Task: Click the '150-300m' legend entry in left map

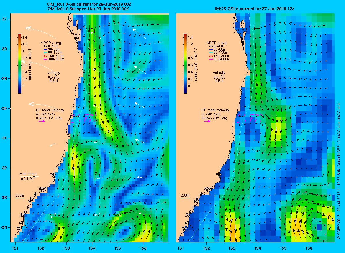Action: point(53,56)
